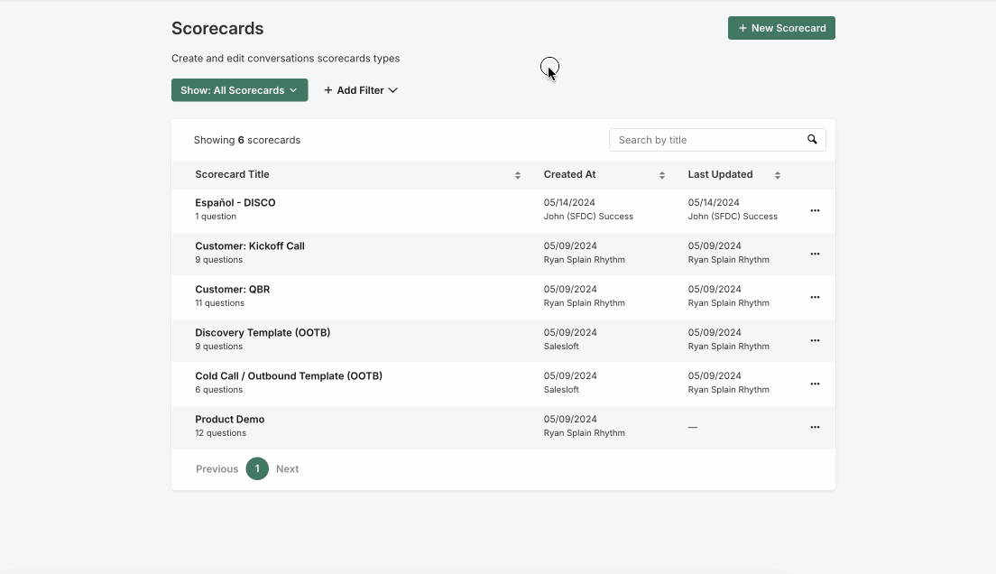The width and height of the screenshot is (996, 574).
Task: Click the search magnifier icon
Action: click(x=811, y=139)
